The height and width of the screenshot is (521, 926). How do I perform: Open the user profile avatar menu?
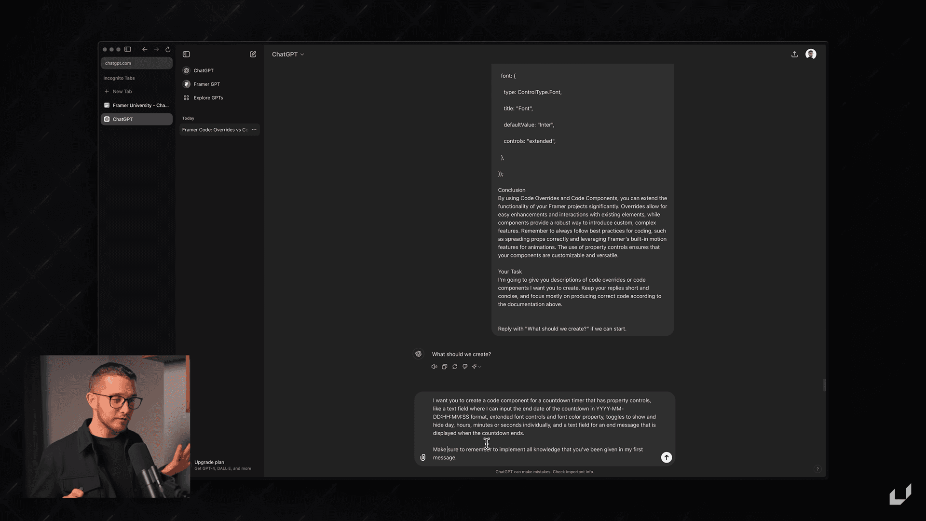click(x=811, y=54)
